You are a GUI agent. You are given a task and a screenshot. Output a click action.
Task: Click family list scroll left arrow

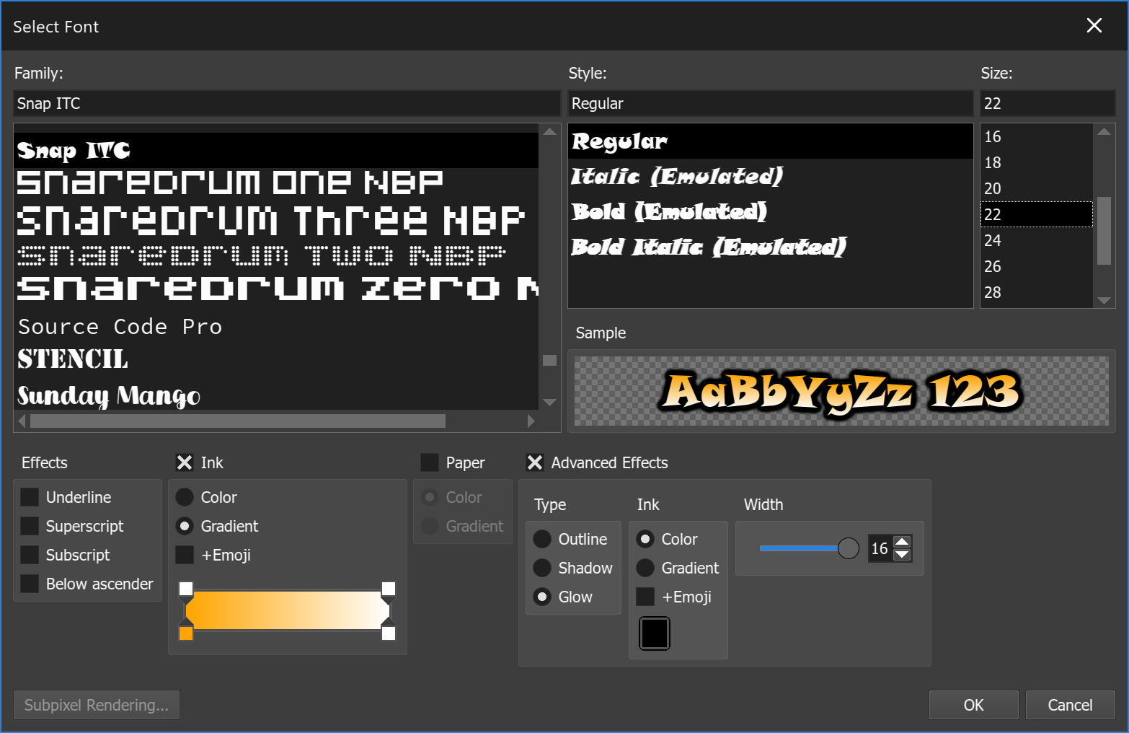pos(22,421)
